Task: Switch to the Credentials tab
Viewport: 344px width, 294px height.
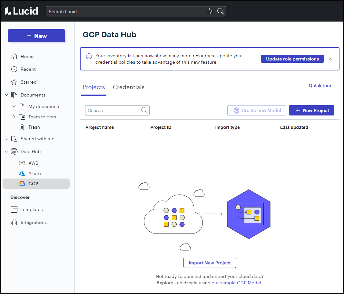Action: 129,87
